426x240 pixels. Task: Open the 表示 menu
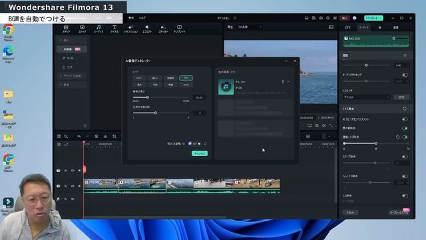click(x=131, y=18)
